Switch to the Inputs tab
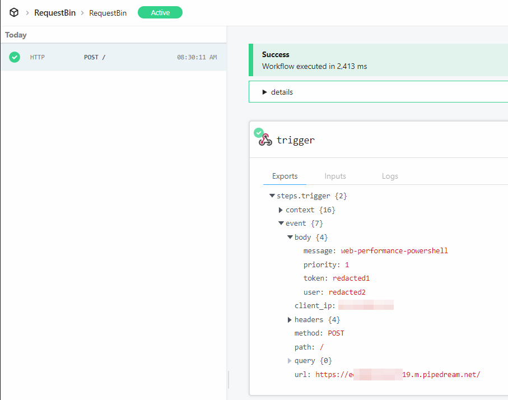The image size is (508, 400). coord(335,176)
